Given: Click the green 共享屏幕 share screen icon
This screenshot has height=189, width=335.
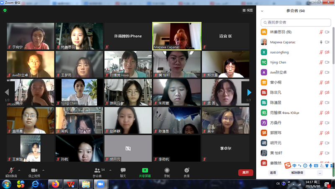Looking at the screenshot, I should click(145, 170).
